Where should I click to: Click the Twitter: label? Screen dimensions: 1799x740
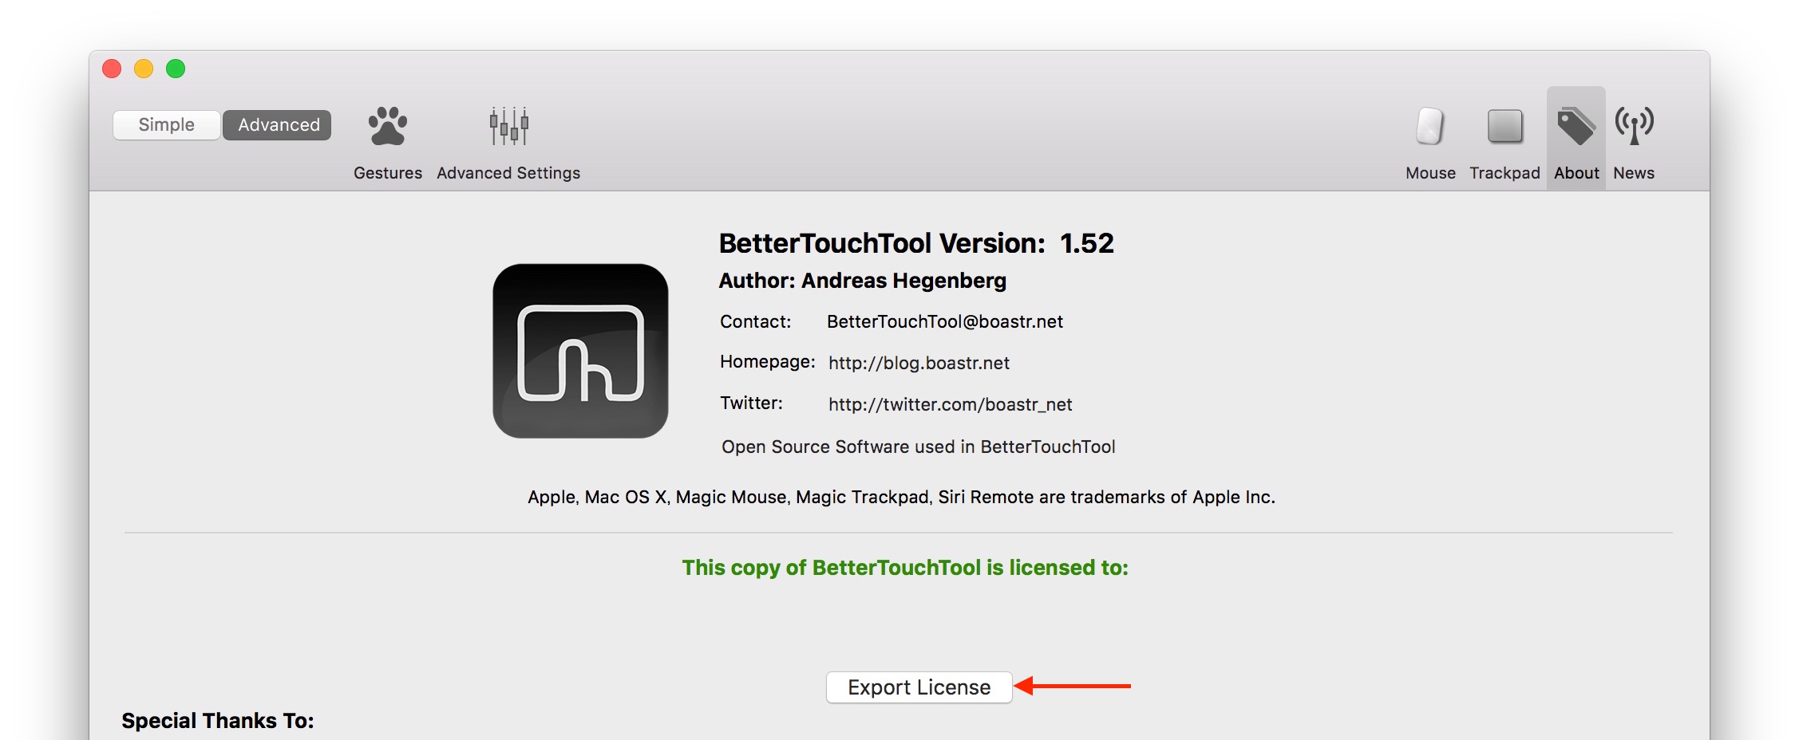pyautogui.click(x=751, y=403)
